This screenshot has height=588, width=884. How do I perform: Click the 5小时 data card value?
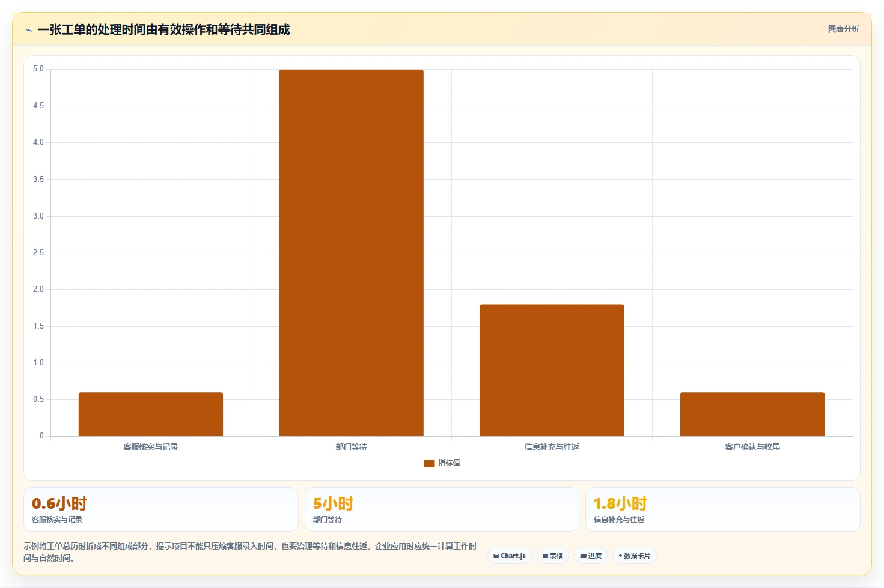click(x=333, y=503)
